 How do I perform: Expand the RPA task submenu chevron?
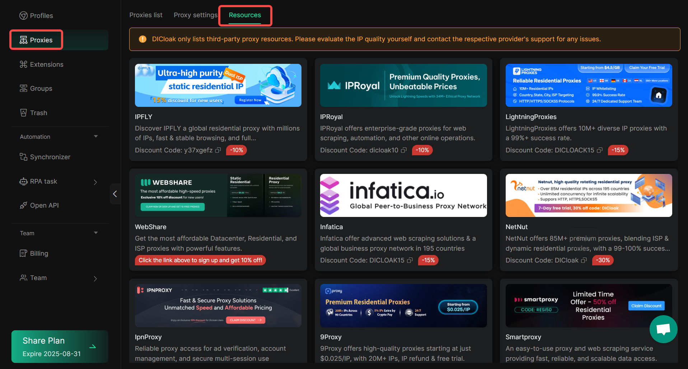(x=95, y=182)
